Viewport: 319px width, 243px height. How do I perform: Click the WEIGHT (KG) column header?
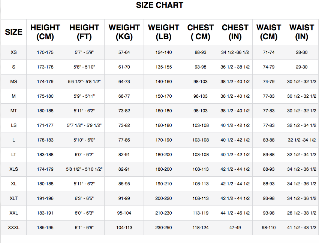click(x=124, y=32)
